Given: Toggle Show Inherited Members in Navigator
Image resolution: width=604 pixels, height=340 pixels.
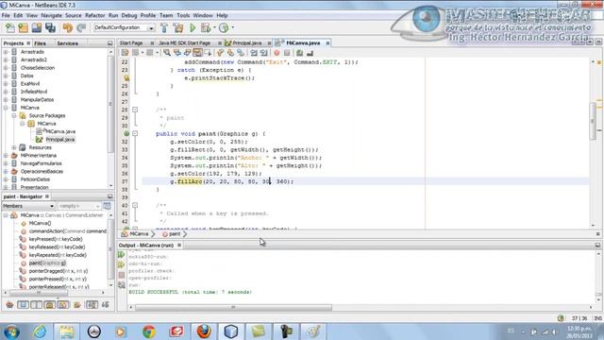Looking at the screenshot, I should tap(9, 305).
